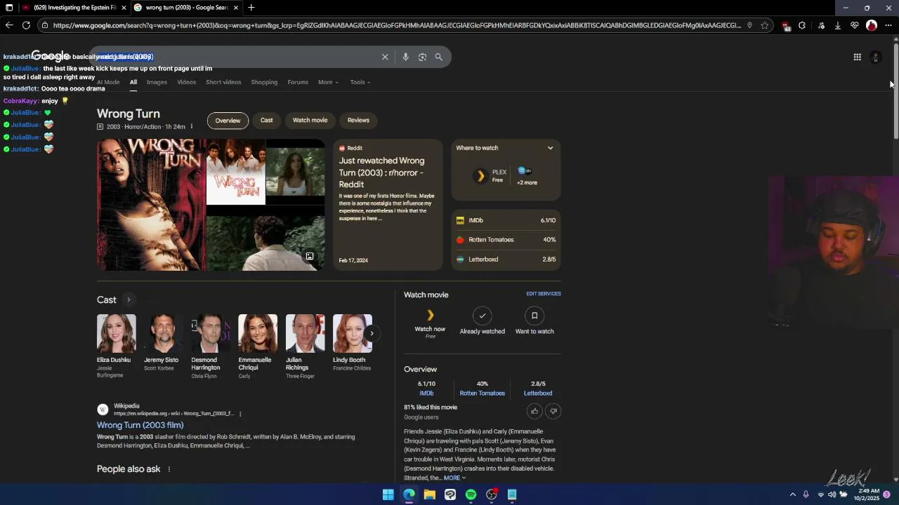Open Google Lens image search icon
This screenshot has width=899, height=505.
[x=422, y=57]
